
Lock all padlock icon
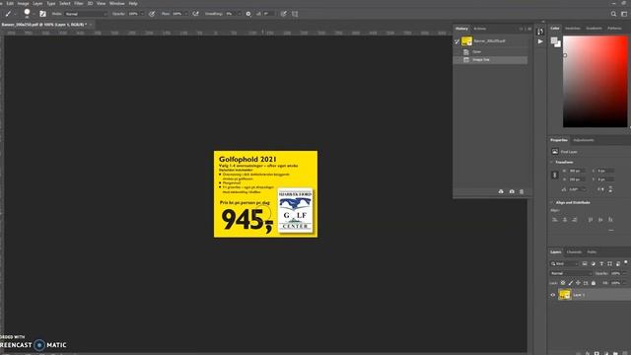594,283
